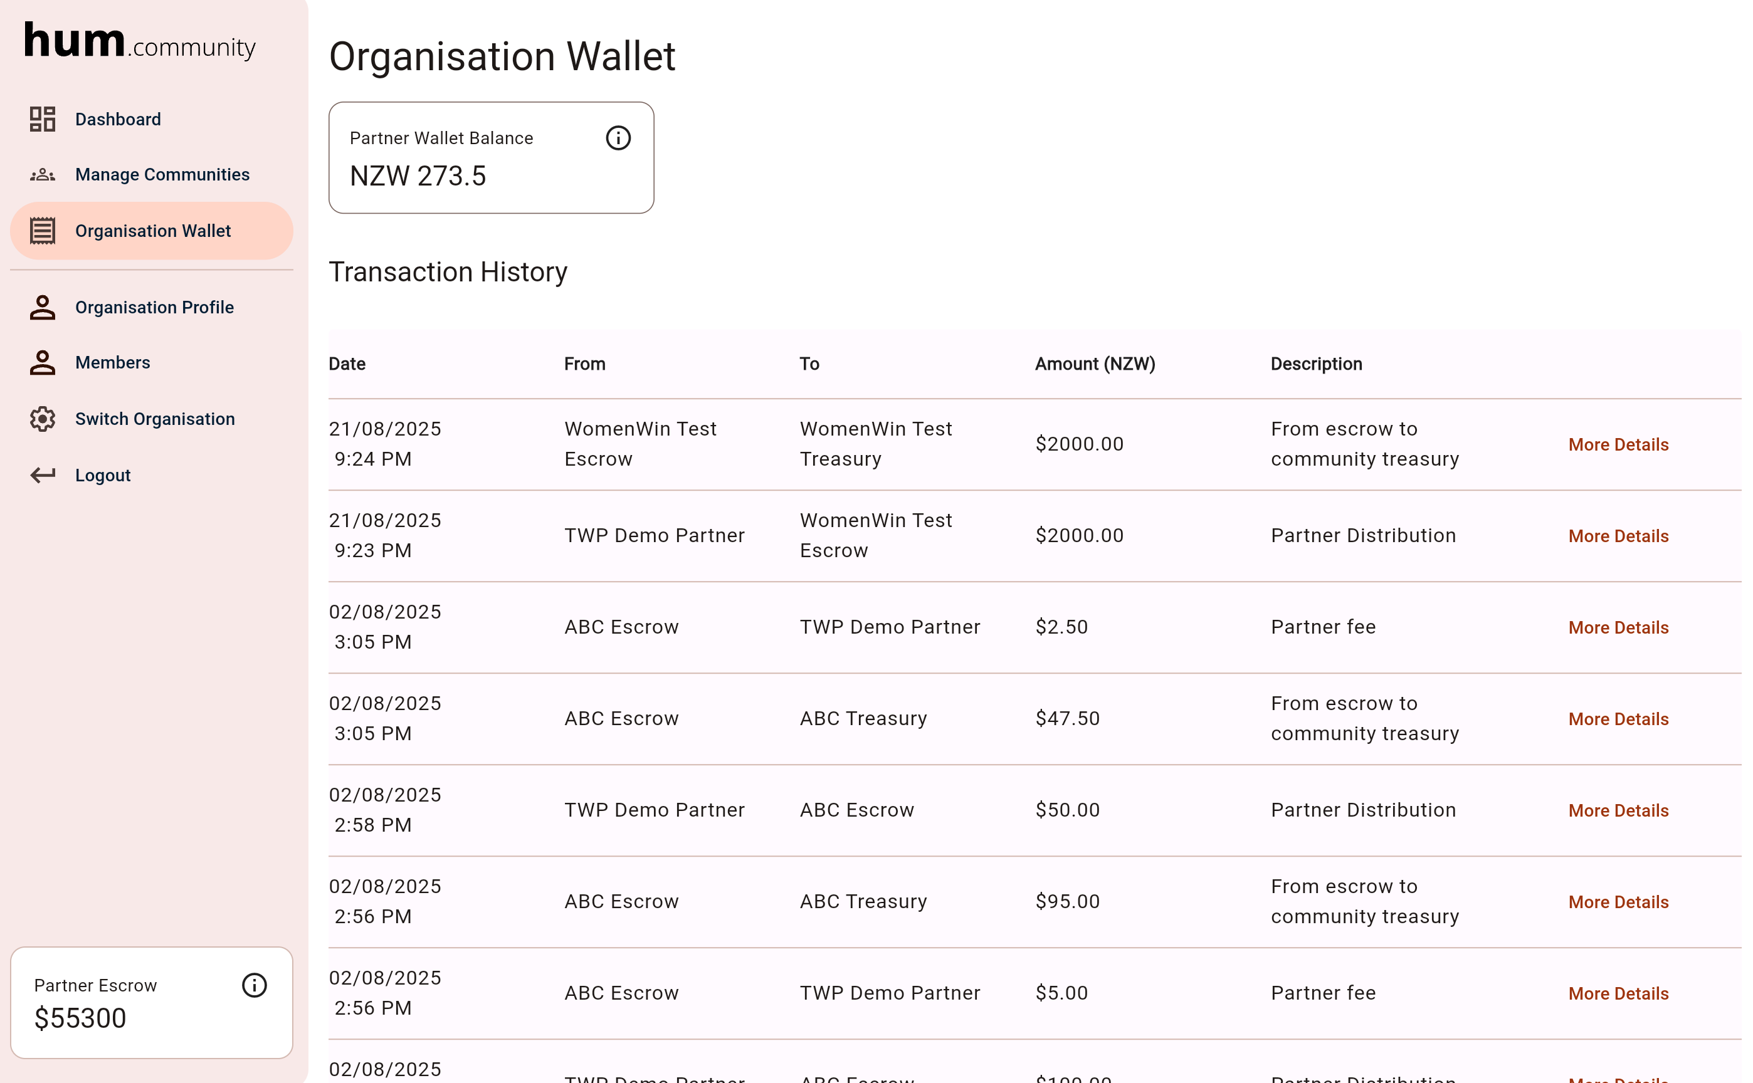Open Partner Escrow info icon
The image size is (1753, 1083).
[x=253, y=985]
